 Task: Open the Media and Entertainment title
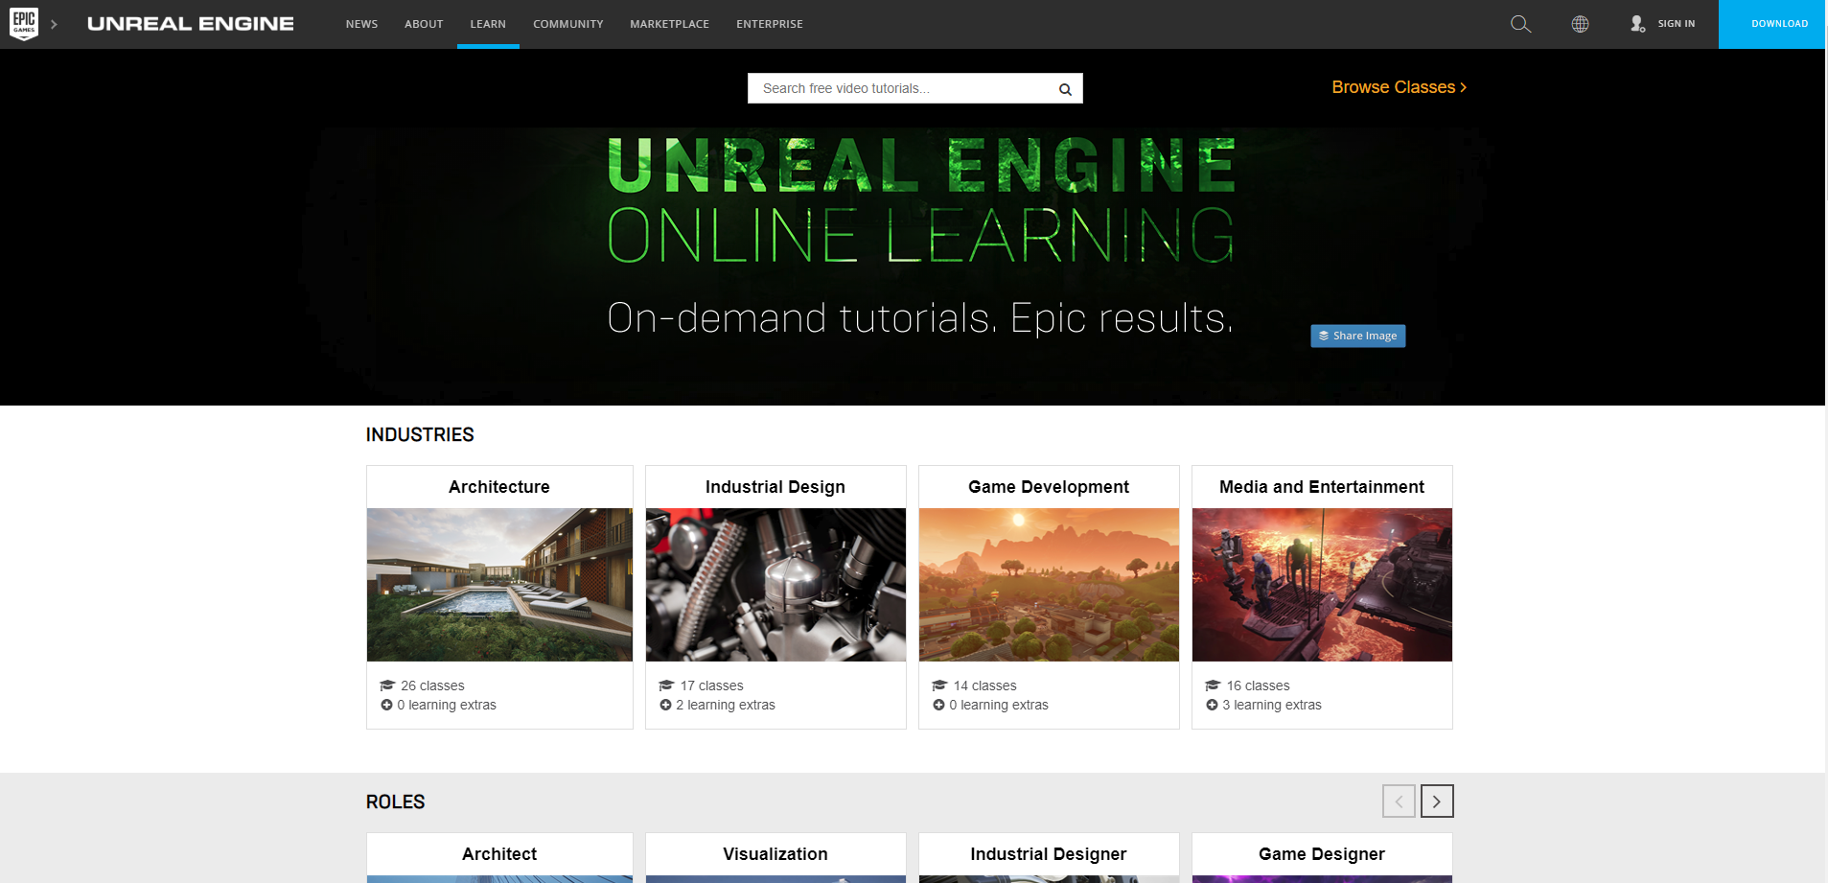pyautogui.click(x=1322, y=487)
